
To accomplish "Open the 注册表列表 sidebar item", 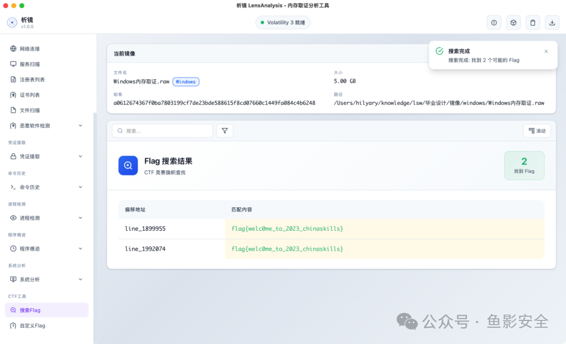I will (47, 80).
